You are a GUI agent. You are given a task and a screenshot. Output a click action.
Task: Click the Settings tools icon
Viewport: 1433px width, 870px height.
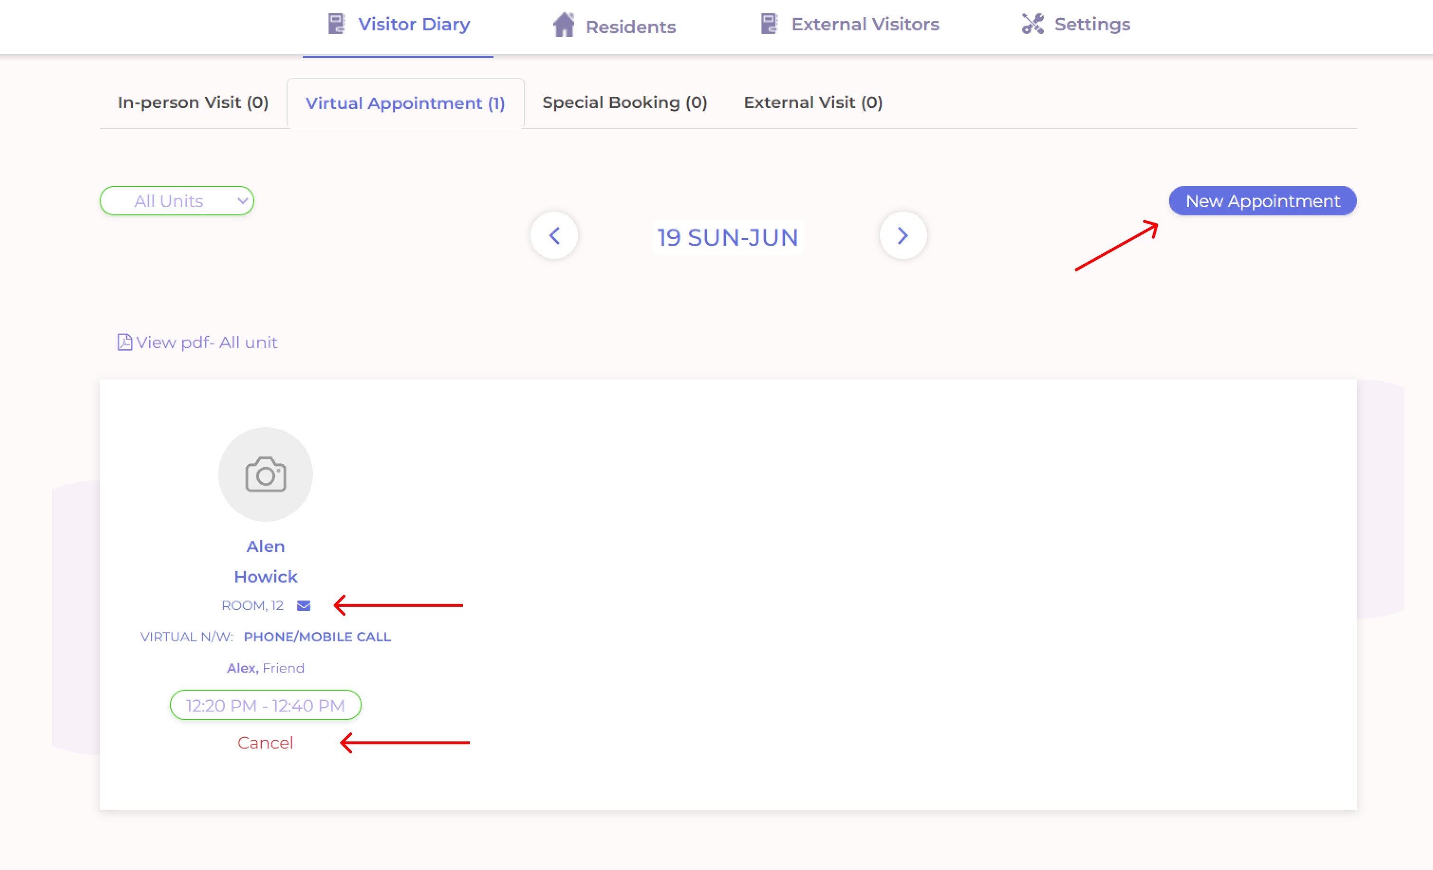[x=1033, y=24]
